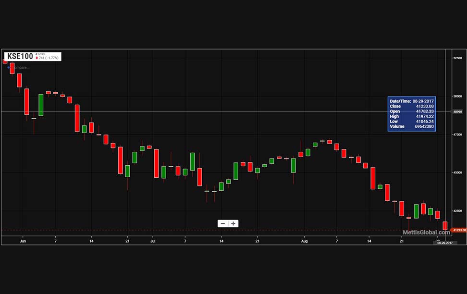The image size is (467, 294).
Task: Click the Open value 41782.33 in tooltip
Action: click(425, 111)
